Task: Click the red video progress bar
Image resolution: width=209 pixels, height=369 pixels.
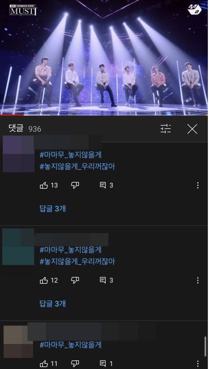Action: (12, 115)
